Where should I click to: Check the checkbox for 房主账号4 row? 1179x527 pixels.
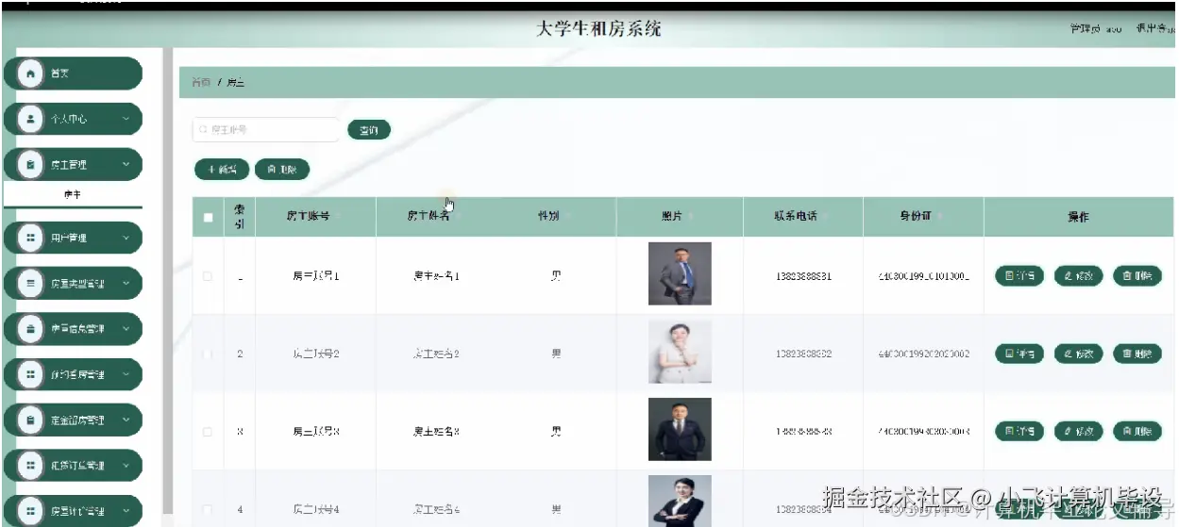pos(208,509)
